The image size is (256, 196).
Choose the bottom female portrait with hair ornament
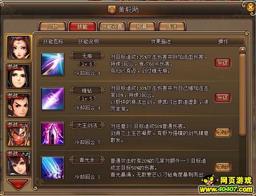click(19, 163)
